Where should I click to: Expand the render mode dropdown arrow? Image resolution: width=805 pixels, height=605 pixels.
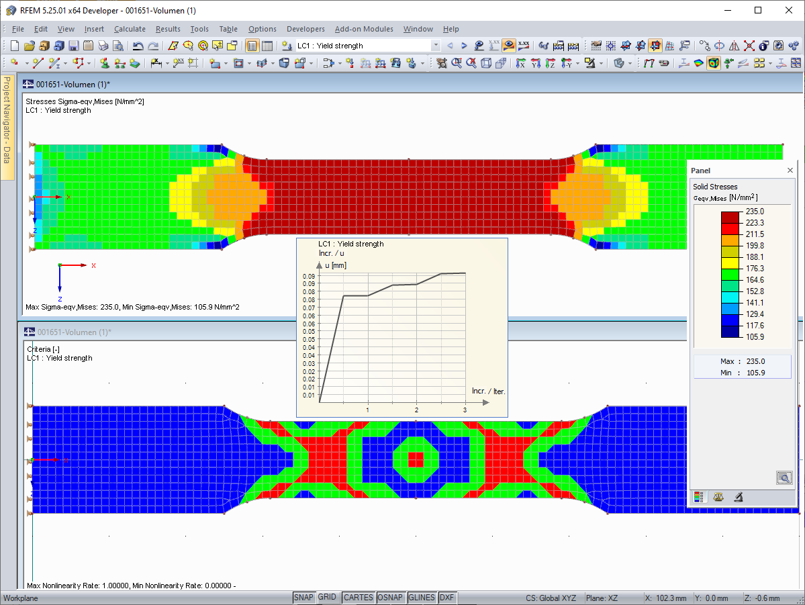tap(769, 64)
